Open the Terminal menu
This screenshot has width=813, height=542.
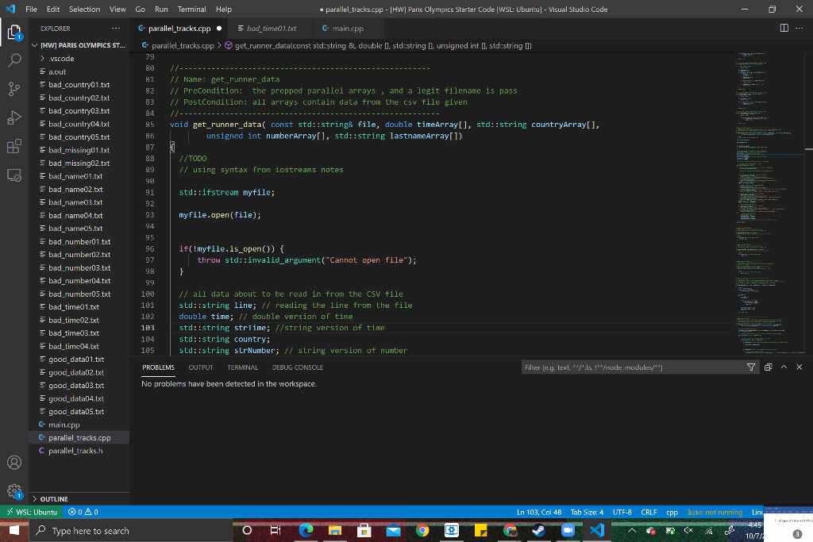coord(191,9)
